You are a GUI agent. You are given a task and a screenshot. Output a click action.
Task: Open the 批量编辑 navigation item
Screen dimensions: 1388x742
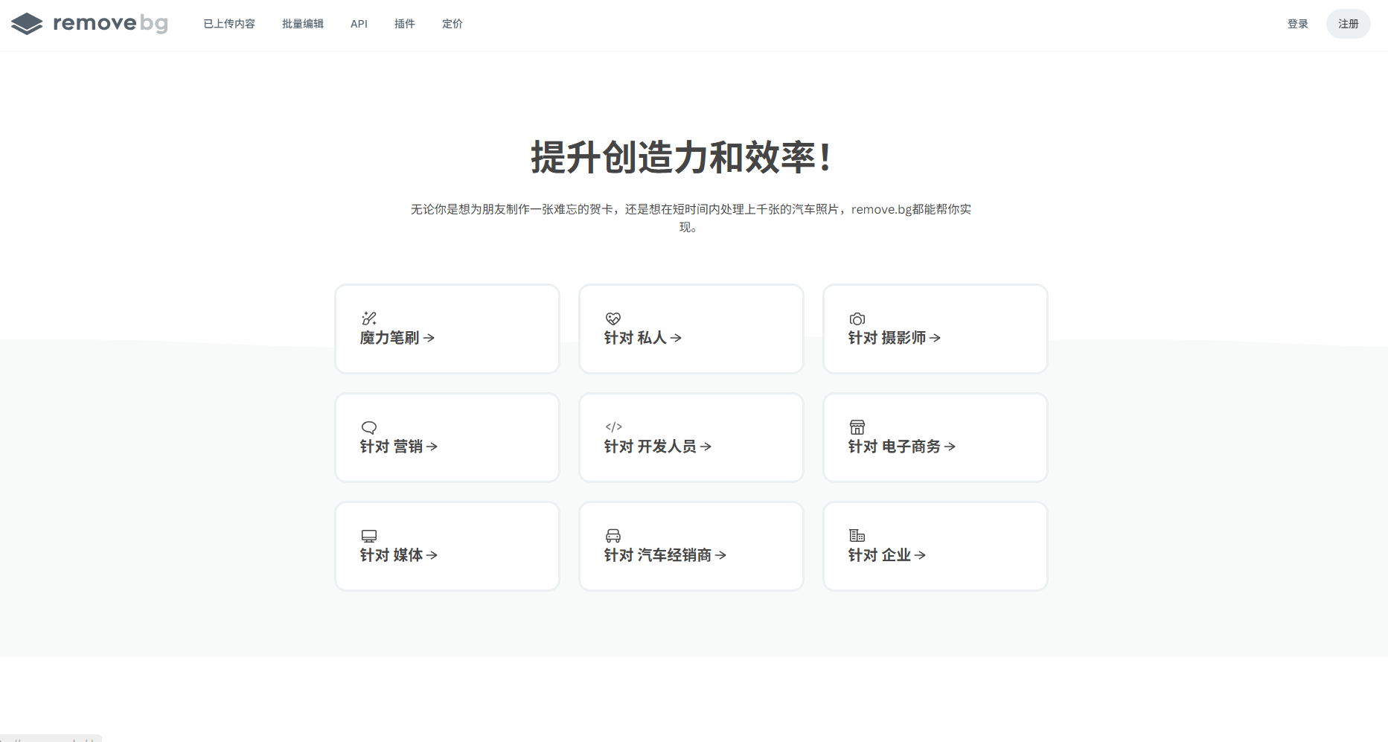[303, 24]
